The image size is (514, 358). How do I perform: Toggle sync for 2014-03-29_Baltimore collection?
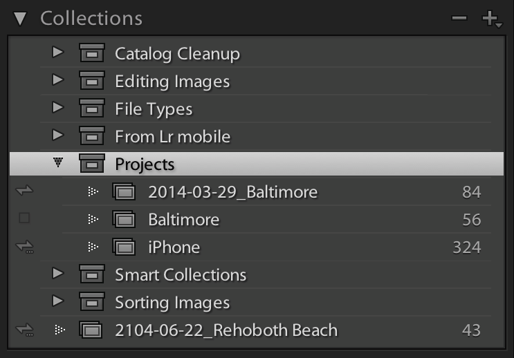24,191
